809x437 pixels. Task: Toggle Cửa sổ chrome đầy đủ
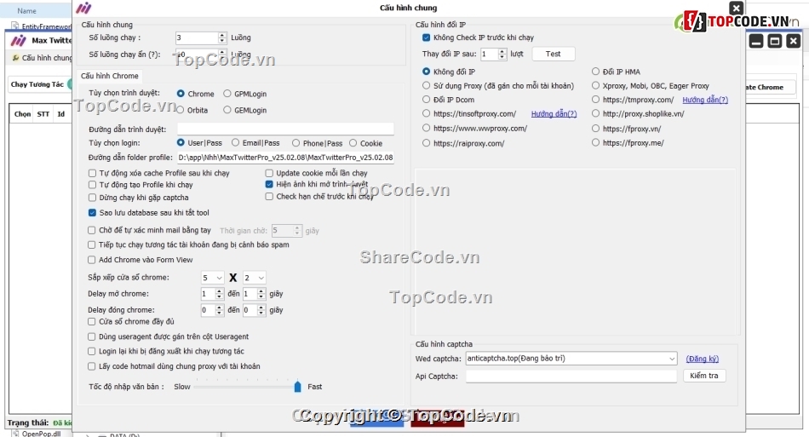(x=92, y=321)
